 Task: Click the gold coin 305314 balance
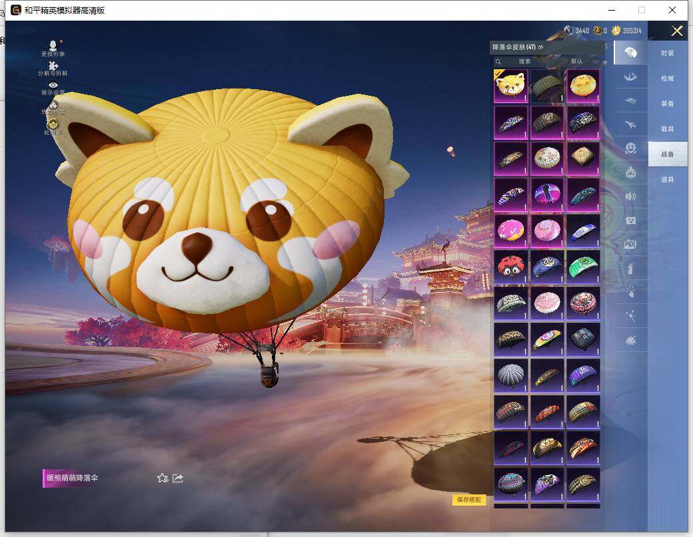627,31
